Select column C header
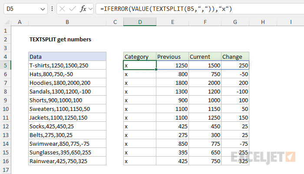Screen dimensions: 304x174 (x=115, y=22)
